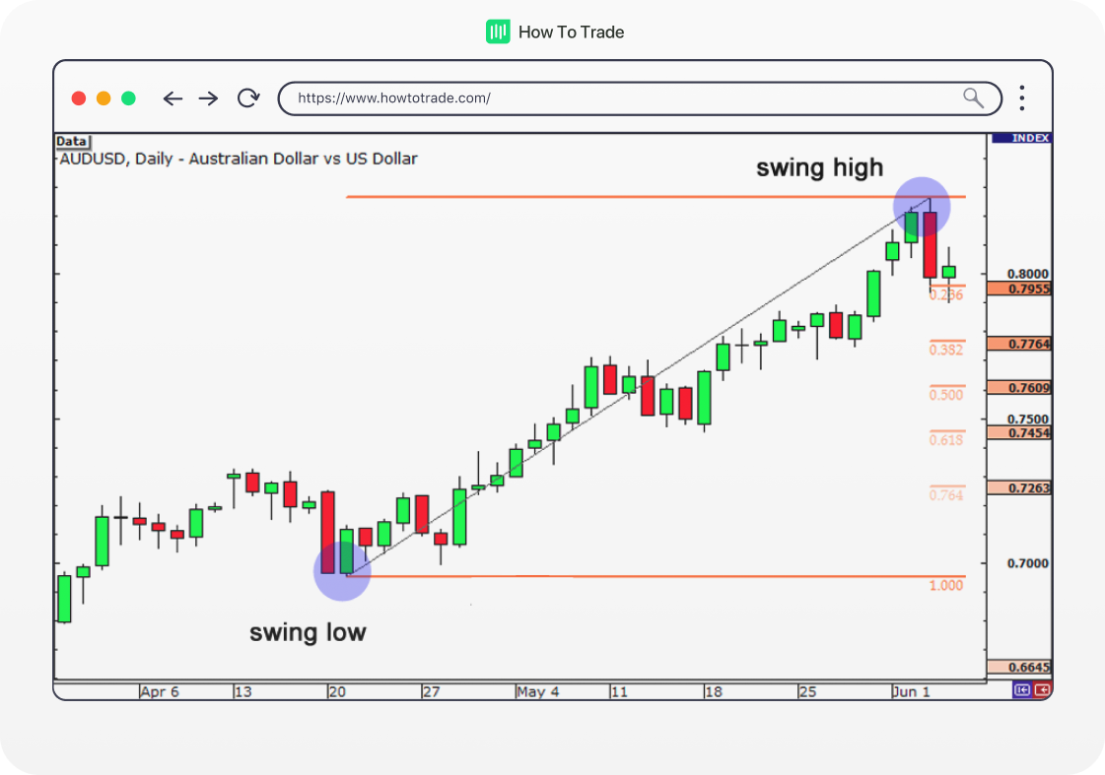The width and height of the screenshot is (1105, 775).
Task: Click the AUDUSD Daily chart title text
Action: [235, 159]
